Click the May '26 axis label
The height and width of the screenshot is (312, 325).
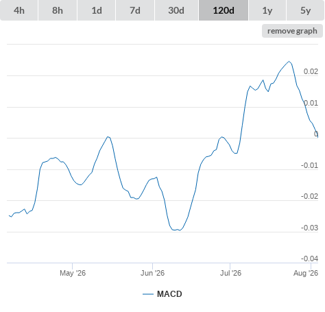[x=73, y=273]
